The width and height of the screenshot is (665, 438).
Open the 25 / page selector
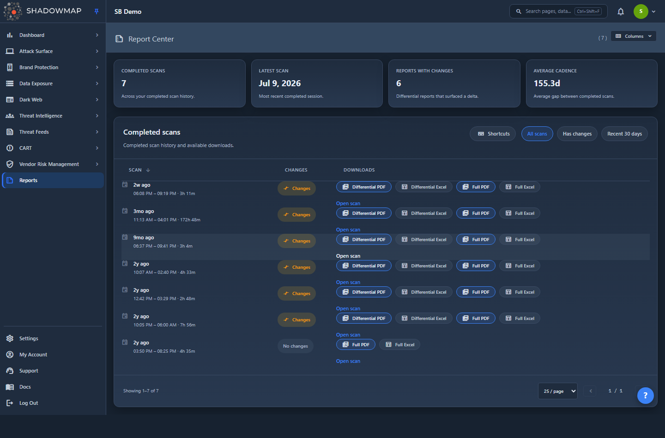(558, 391)
